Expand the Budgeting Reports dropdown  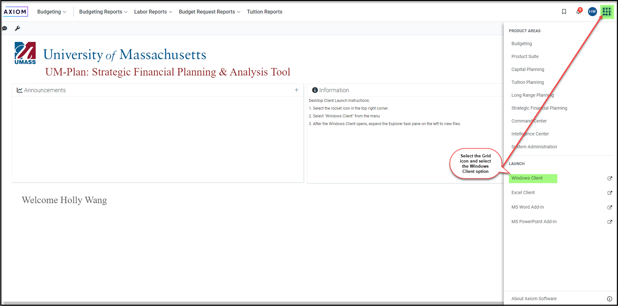(x=103, y=12)
